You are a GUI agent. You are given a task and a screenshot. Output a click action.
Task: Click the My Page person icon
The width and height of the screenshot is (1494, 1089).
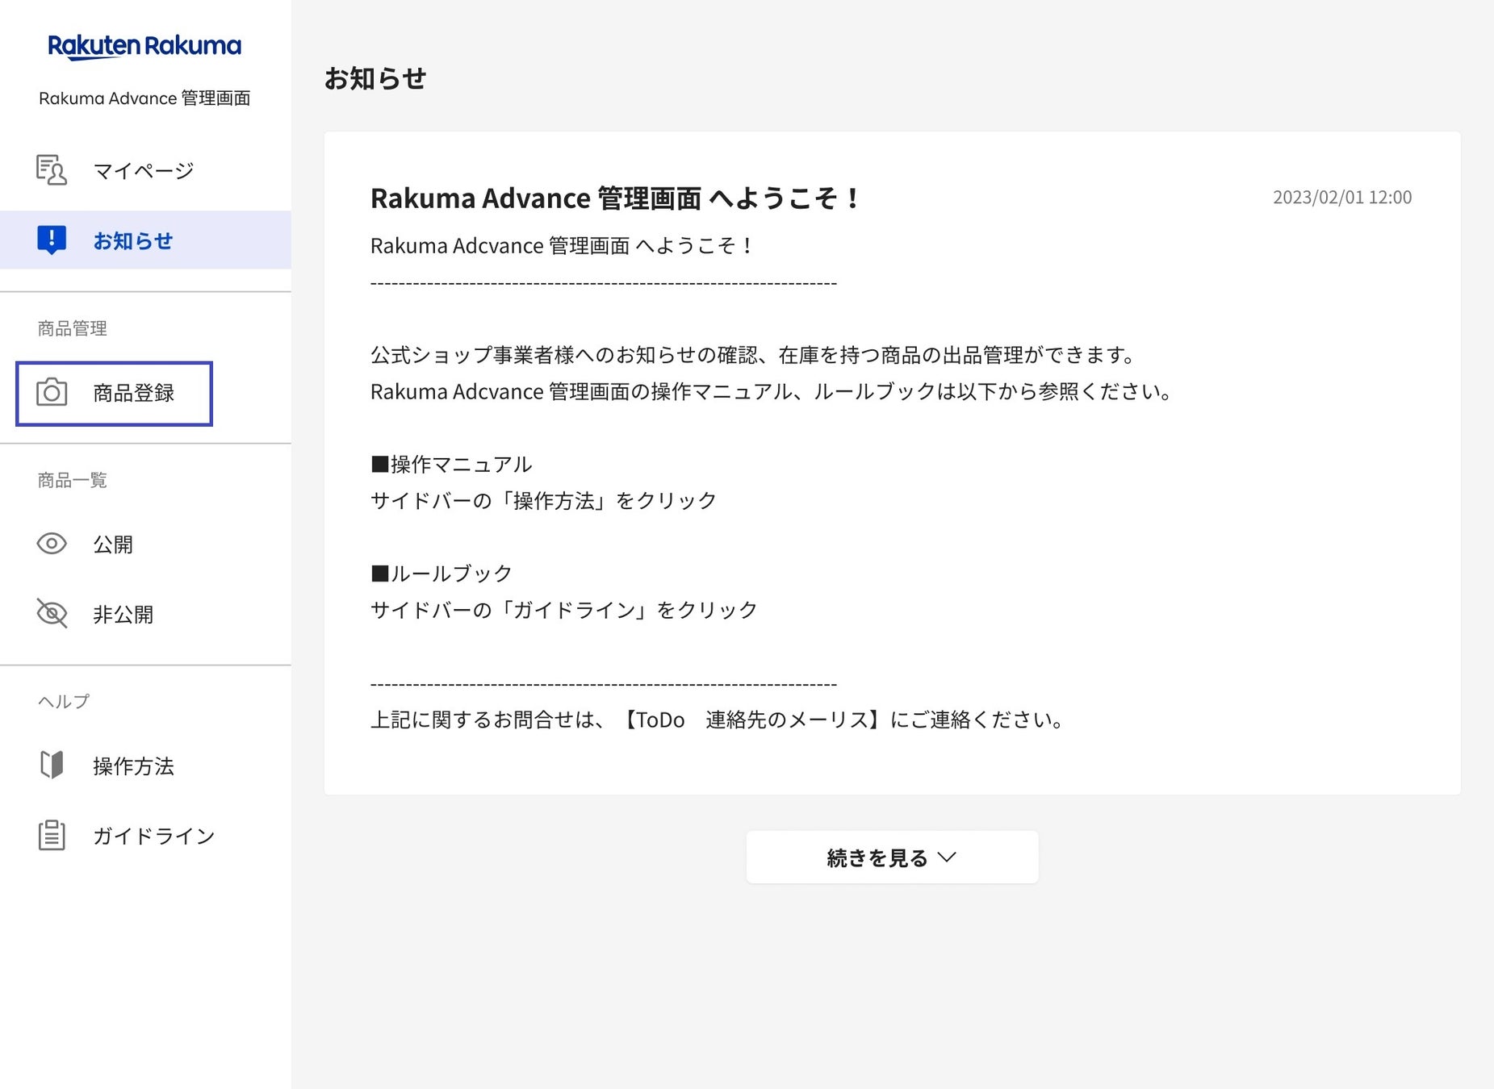(52, 170)
